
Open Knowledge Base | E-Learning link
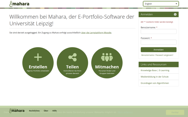(x=155, y=71)
